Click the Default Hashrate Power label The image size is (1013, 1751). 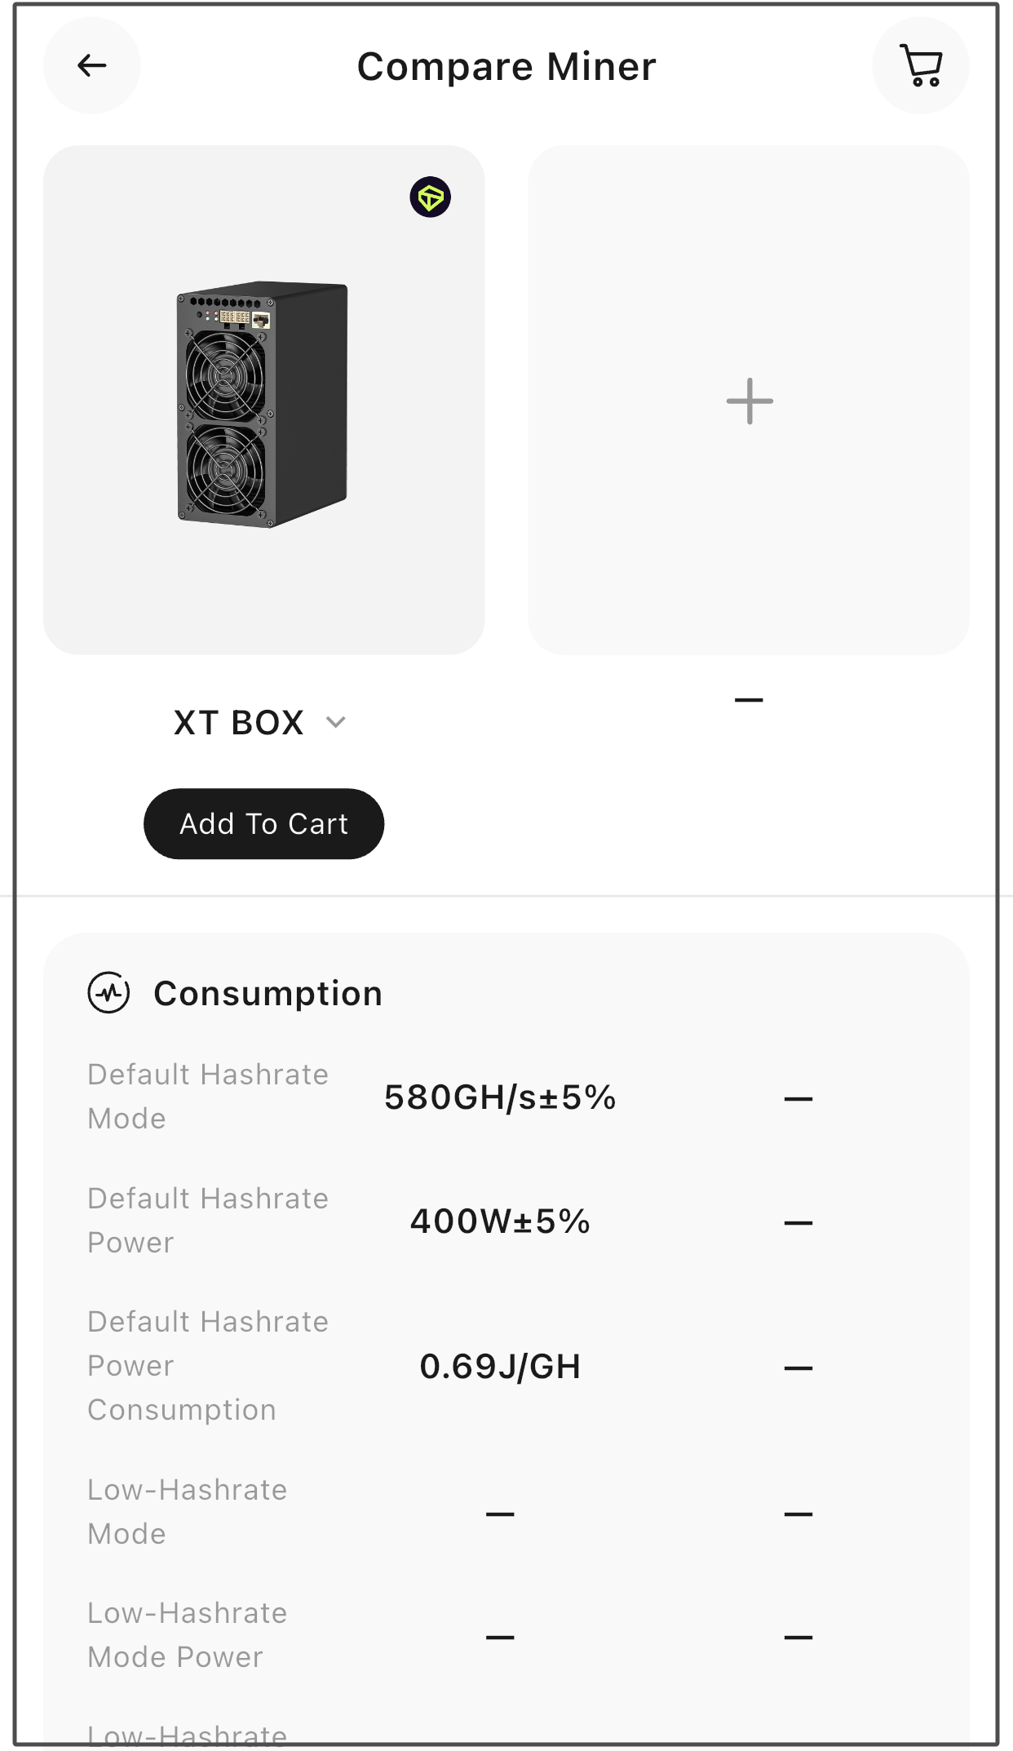point(207,1220)
